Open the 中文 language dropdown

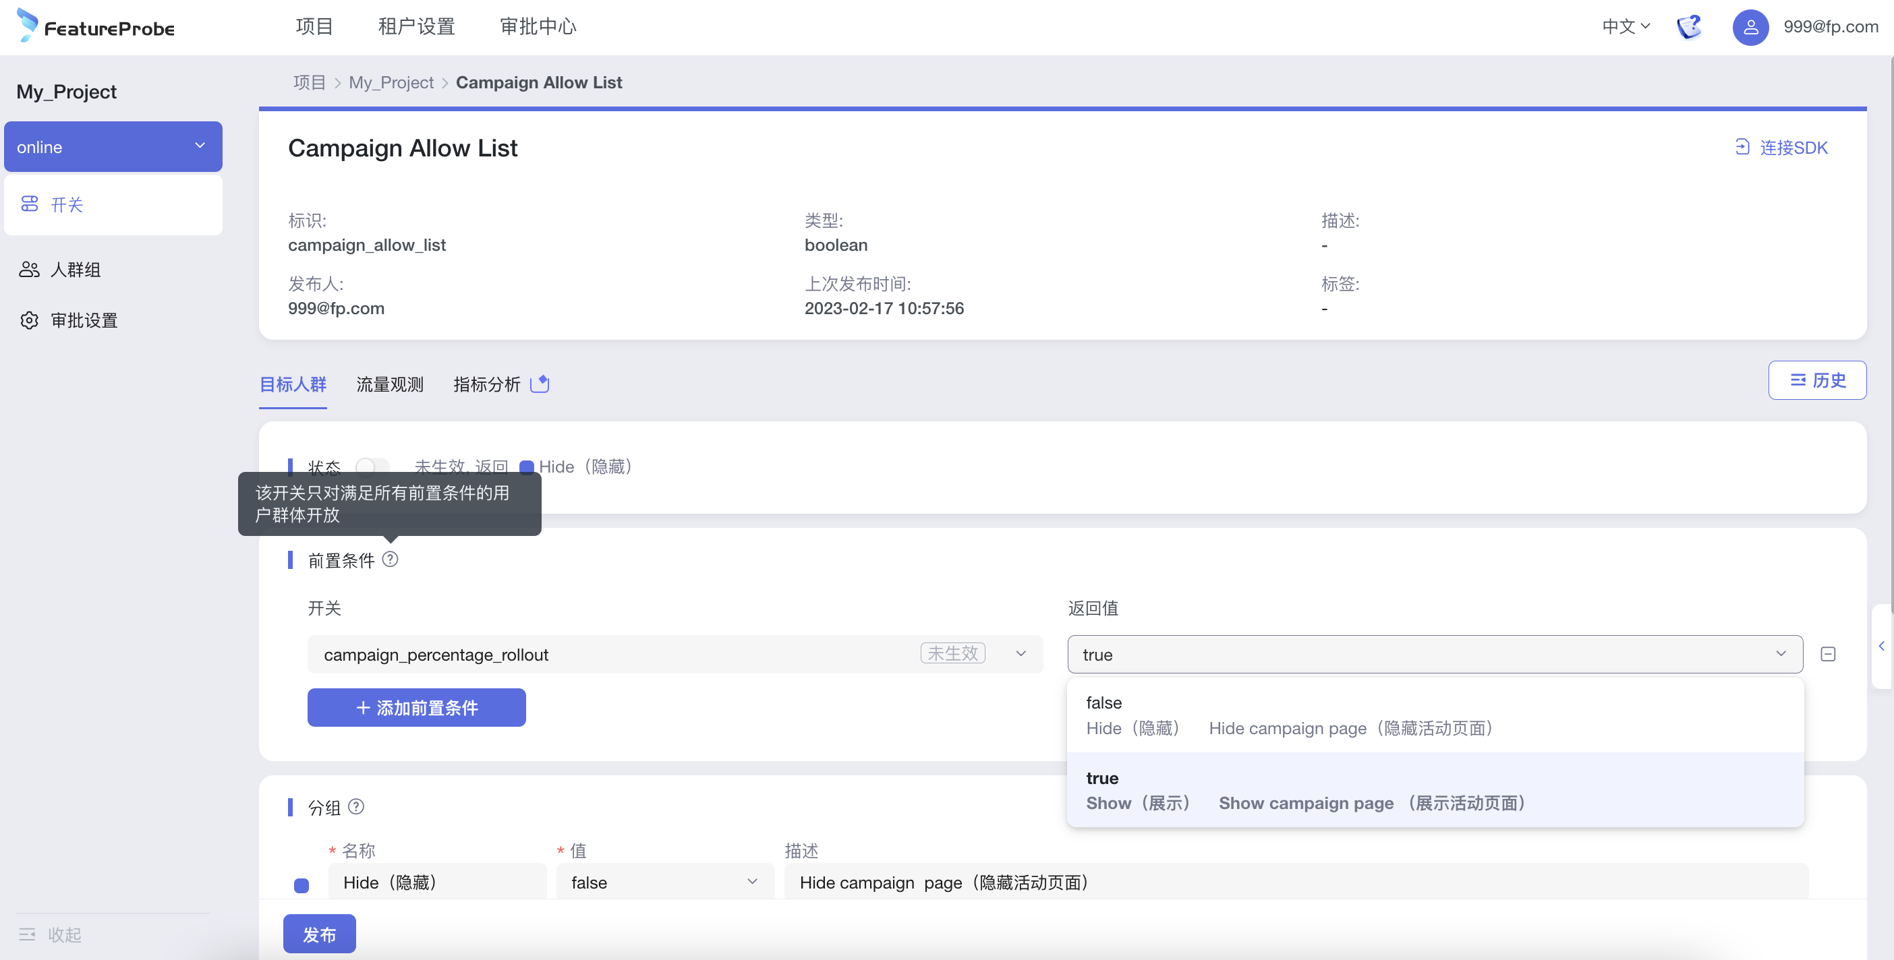click(x=1626, y=26)
